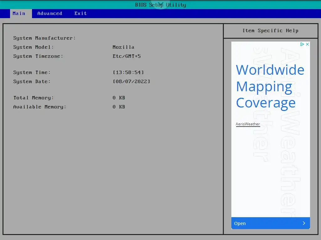This screenshot has height=240, width=321.
Task: Click the System Date label
Action: tap(32, 82)
